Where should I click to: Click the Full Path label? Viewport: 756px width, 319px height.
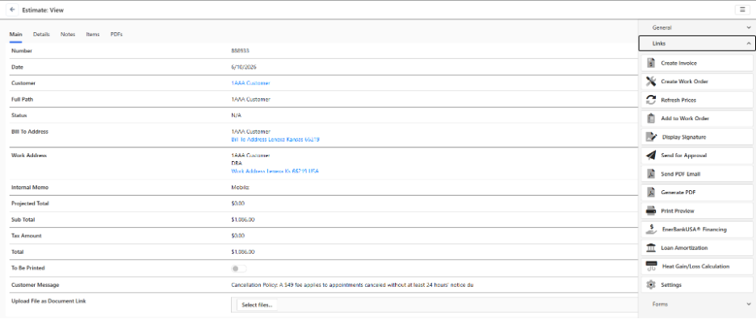click(x=22, y=99)
